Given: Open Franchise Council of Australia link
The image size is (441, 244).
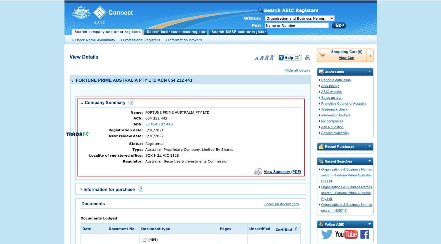Looking at the screenshot, I should 343,104.
